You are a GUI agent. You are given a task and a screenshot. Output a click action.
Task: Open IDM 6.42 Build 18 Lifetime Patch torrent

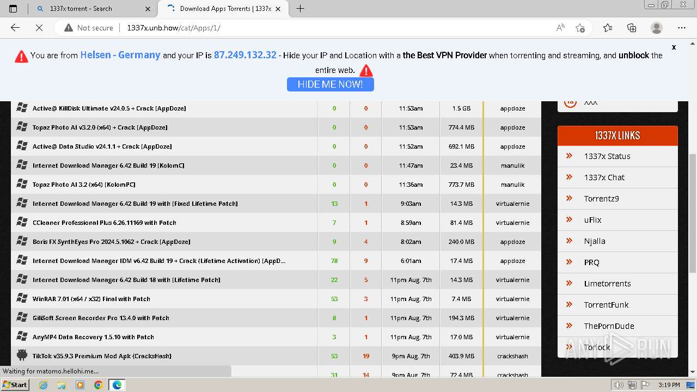126,280
